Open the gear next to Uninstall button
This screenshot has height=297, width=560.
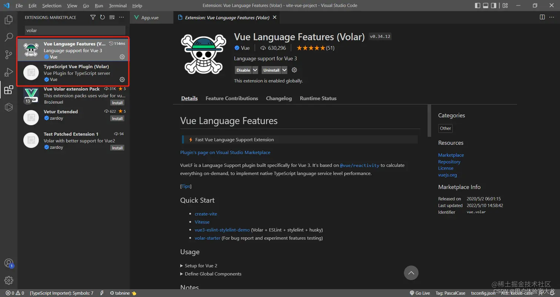(294, 70)
